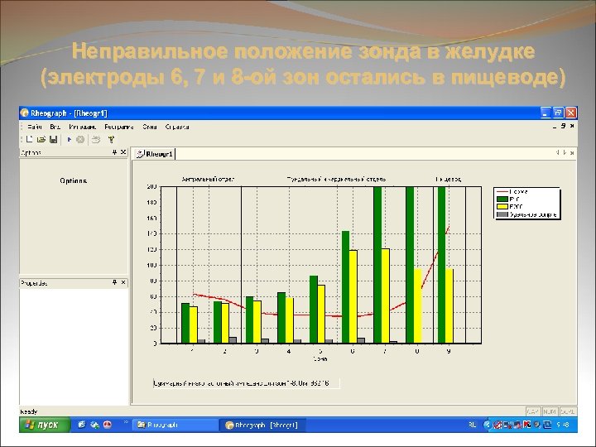Switch to Rheograph [Rheogr1] taskbar button

pyautogui.click(x=262, y=425)
